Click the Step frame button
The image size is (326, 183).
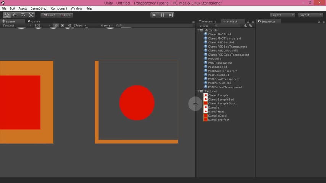click(171, 15)
